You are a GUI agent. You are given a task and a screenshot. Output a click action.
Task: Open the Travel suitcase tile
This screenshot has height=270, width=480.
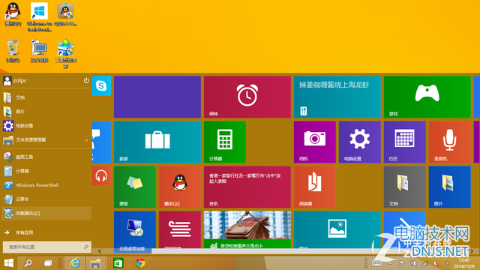pyautogui.click(x=157, y=142)
